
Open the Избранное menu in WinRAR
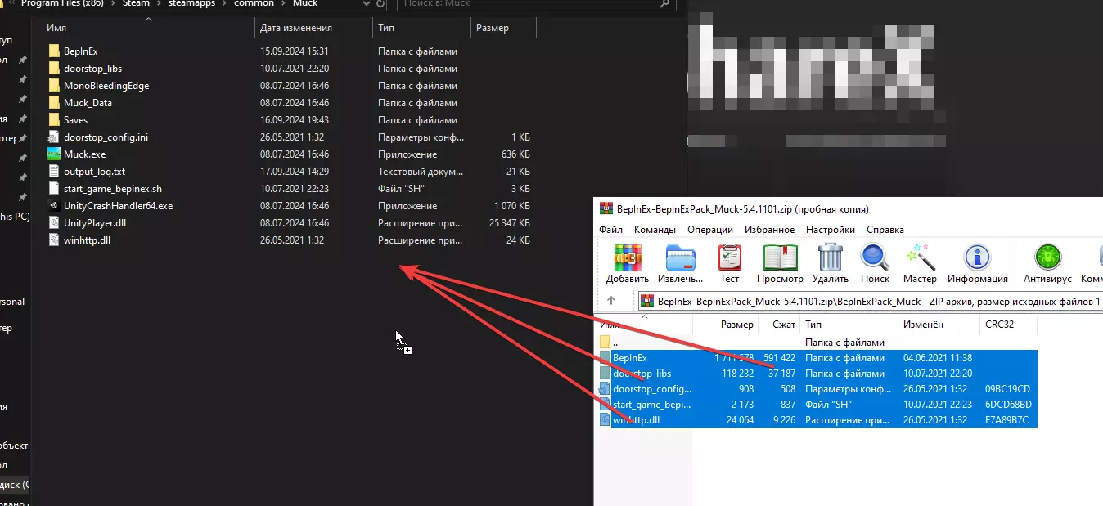(770, 230)
